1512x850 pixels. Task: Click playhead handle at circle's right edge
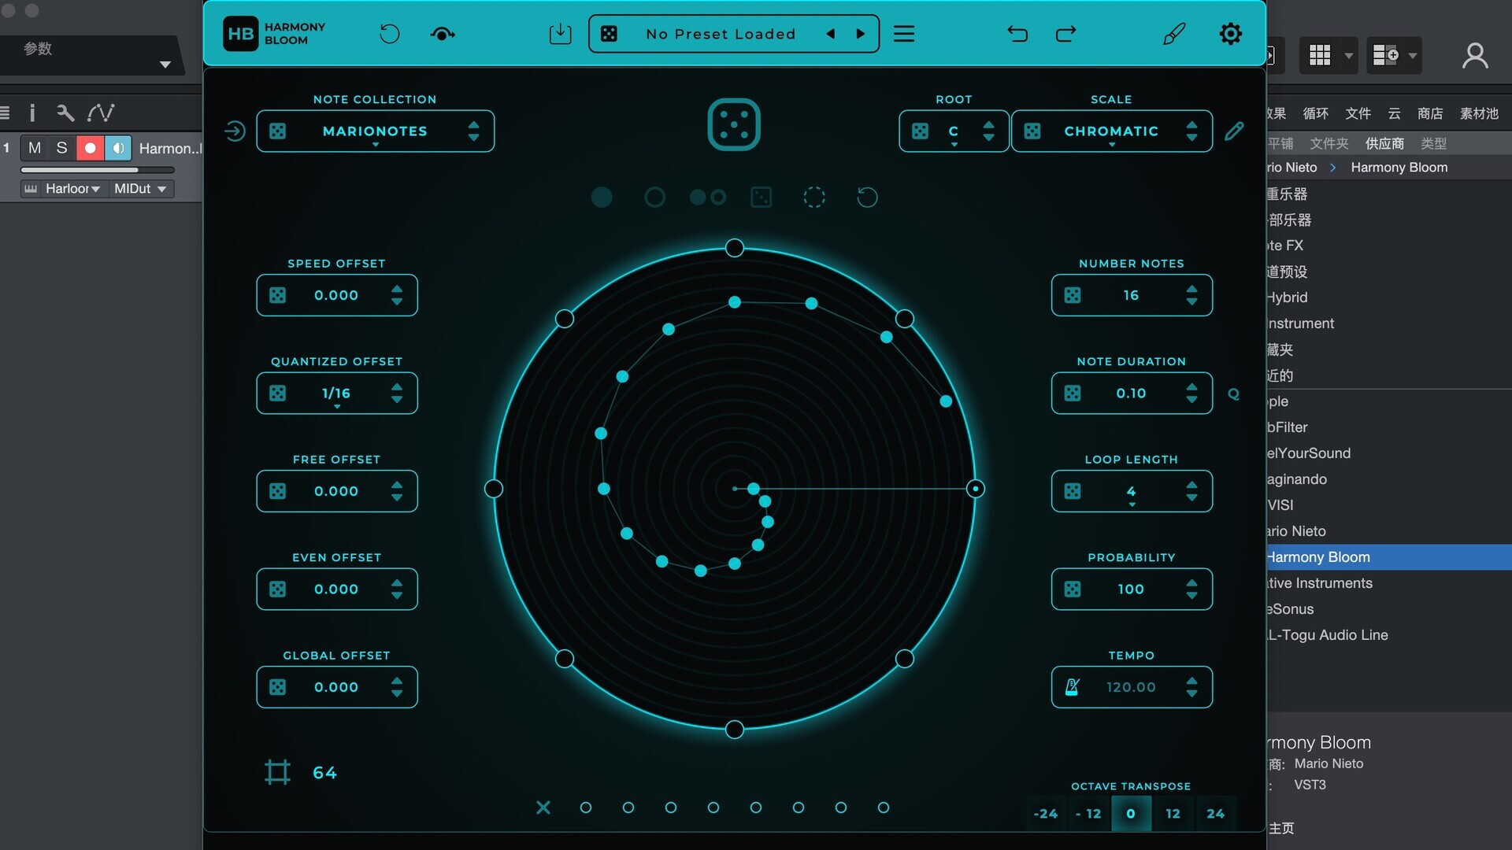pyautogui.click(x=976, y=489)
